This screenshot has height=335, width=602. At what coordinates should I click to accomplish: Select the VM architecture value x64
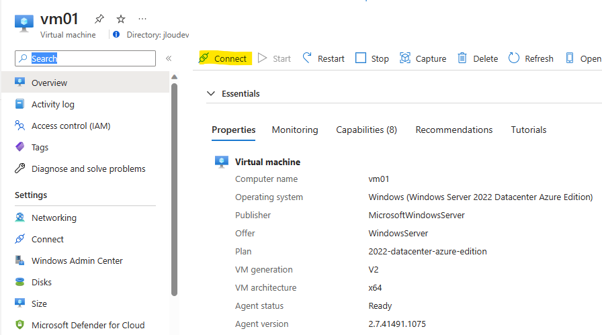click(375, 288)
